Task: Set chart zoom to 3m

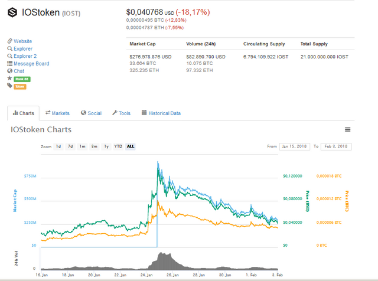Action: click(94, 146)
